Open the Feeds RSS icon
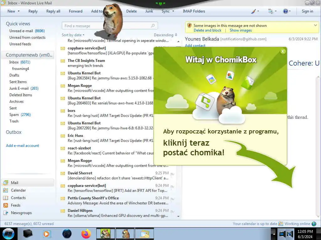Viewport: 321px width, 240px height. click(x=6, y=205)
